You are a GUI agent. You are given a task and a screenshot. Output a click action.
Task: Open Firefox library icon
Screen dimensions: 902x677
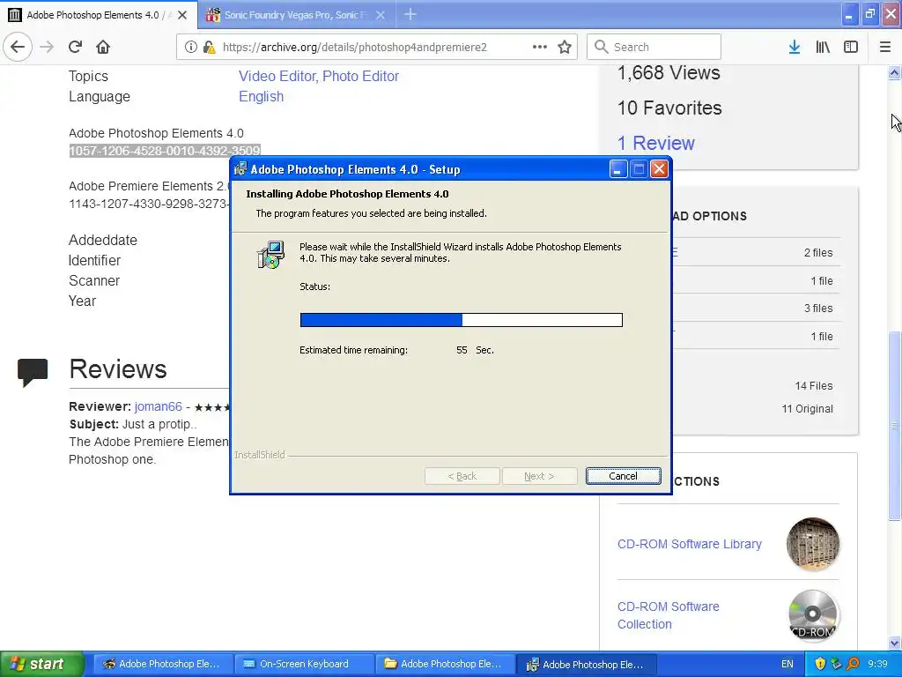[x=823, y=48]
